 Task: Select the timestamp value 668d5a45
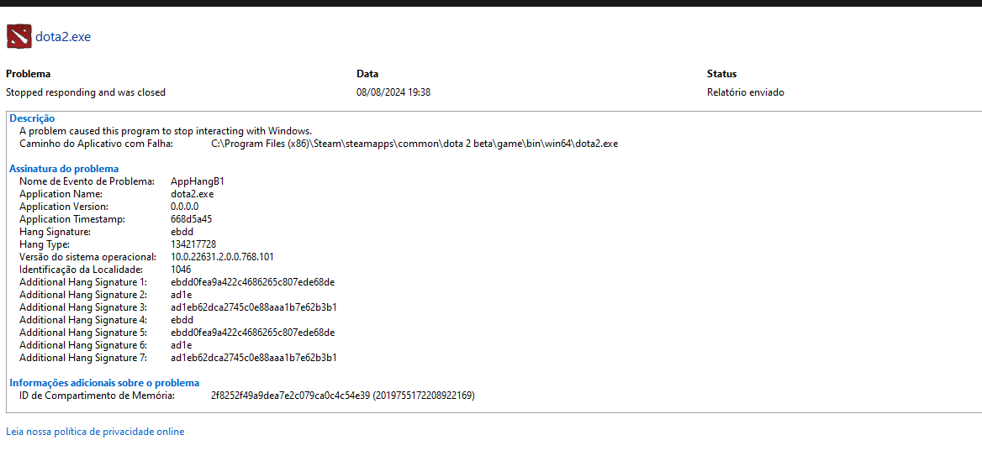click(x=193, y=219)
